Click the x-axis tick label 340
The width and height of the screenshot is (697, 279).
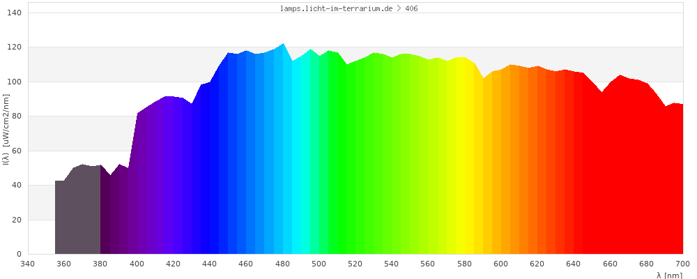(28, 264)
